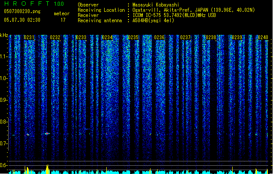Click the 1.0 kHz axis tick label

pyautogui.click(x=3, y=78)
